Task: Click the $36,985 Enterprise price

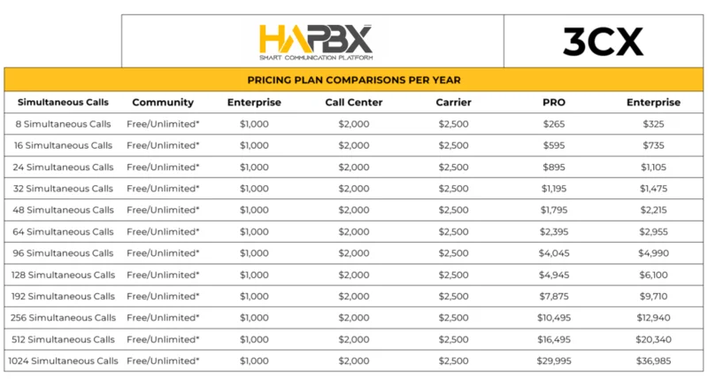Action: (653, 361)
